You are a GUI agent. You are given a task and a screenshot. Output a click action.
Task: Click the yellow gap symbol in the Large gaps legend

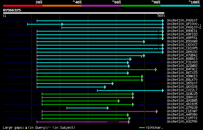point(26,128)
